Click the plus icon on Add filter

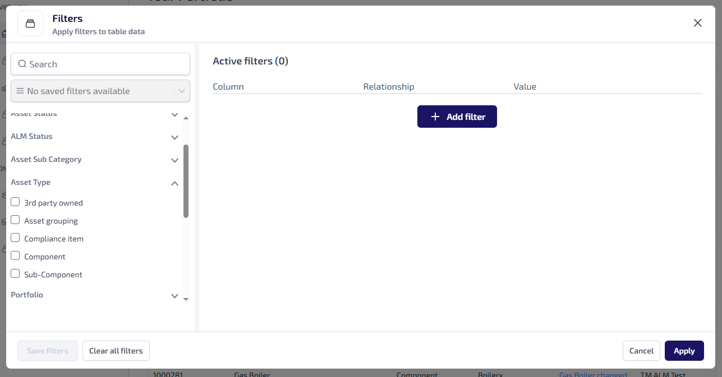435,117
